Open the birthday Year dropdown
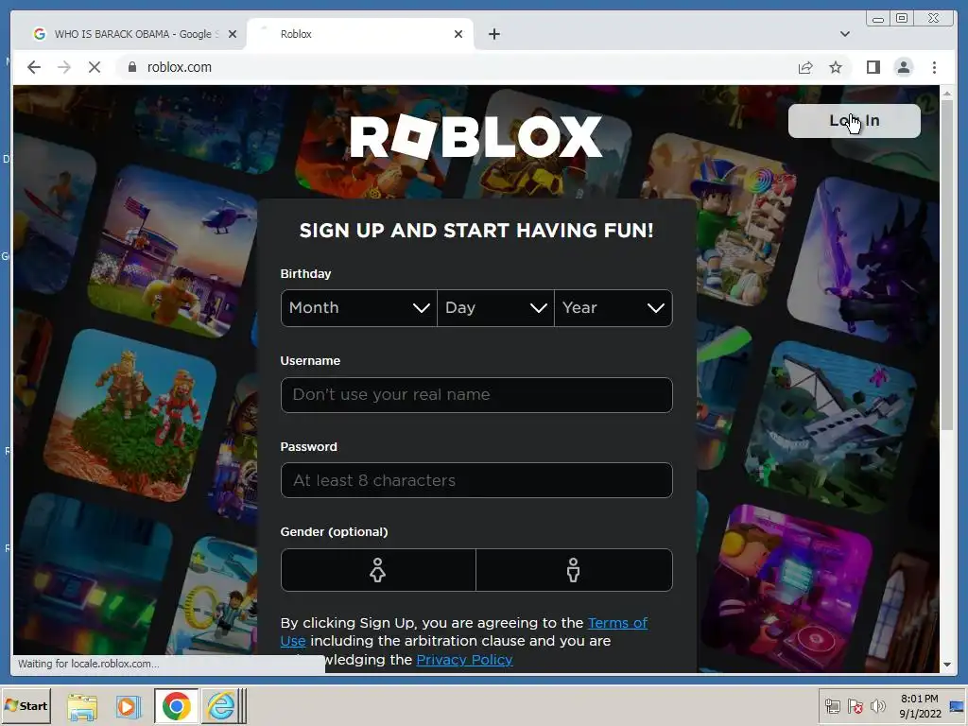968x726 pixels. click(613, 308)
